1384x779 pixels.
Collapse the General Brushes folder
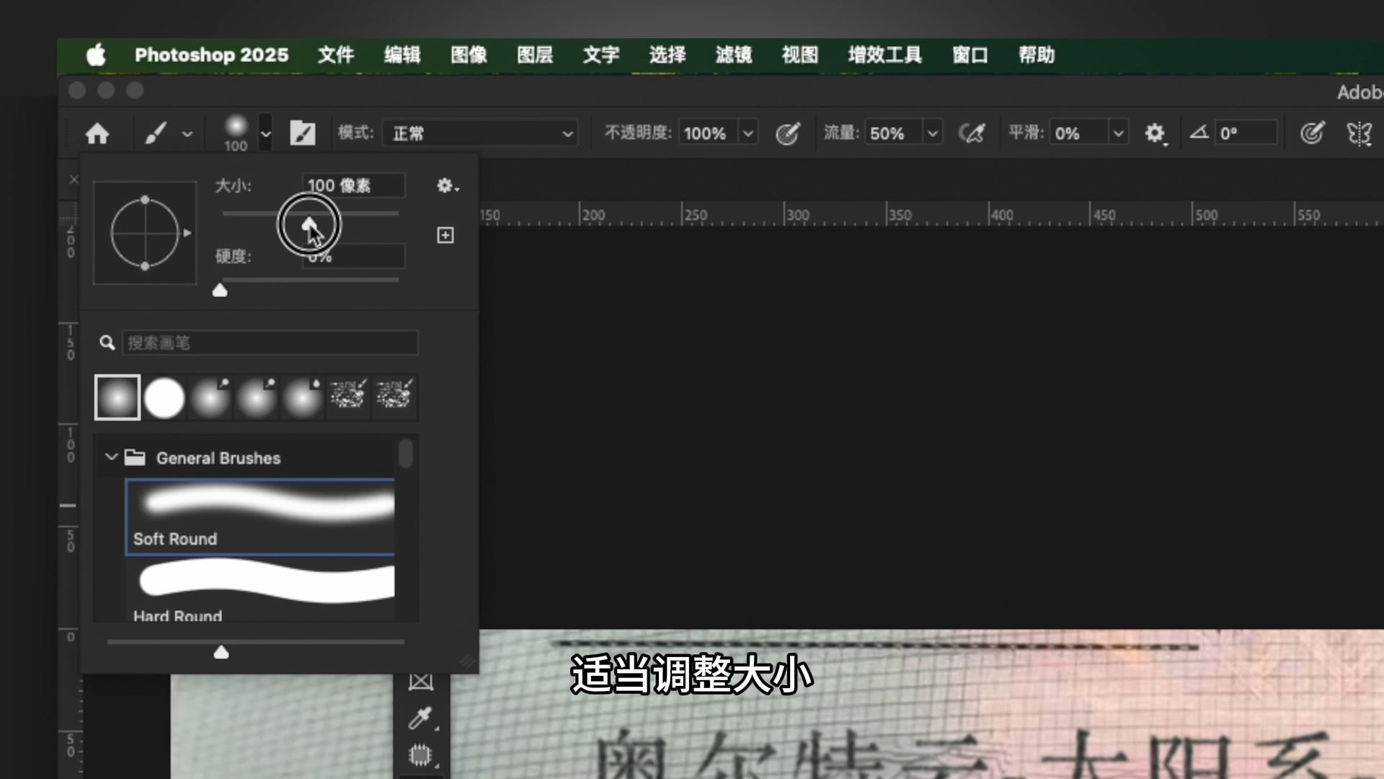(112, 457)
